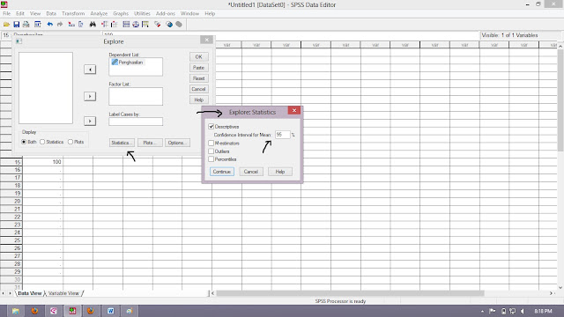Click the Show All Variables toolbar icon

pos(179,25)
